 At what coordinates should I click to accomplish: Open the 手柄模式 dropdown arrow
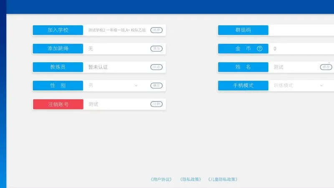point(321,86)
